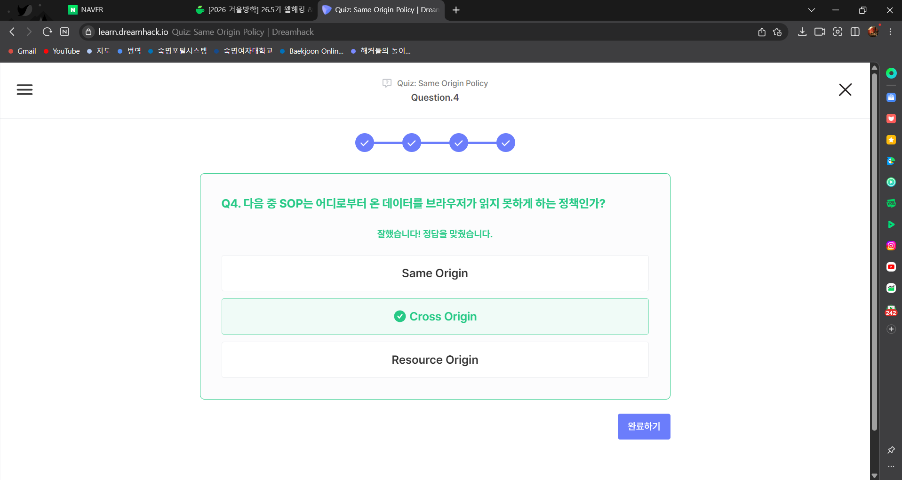Open the browser three-dot menu
Viewport: 902px width, 480px height.
pos(890,32)
